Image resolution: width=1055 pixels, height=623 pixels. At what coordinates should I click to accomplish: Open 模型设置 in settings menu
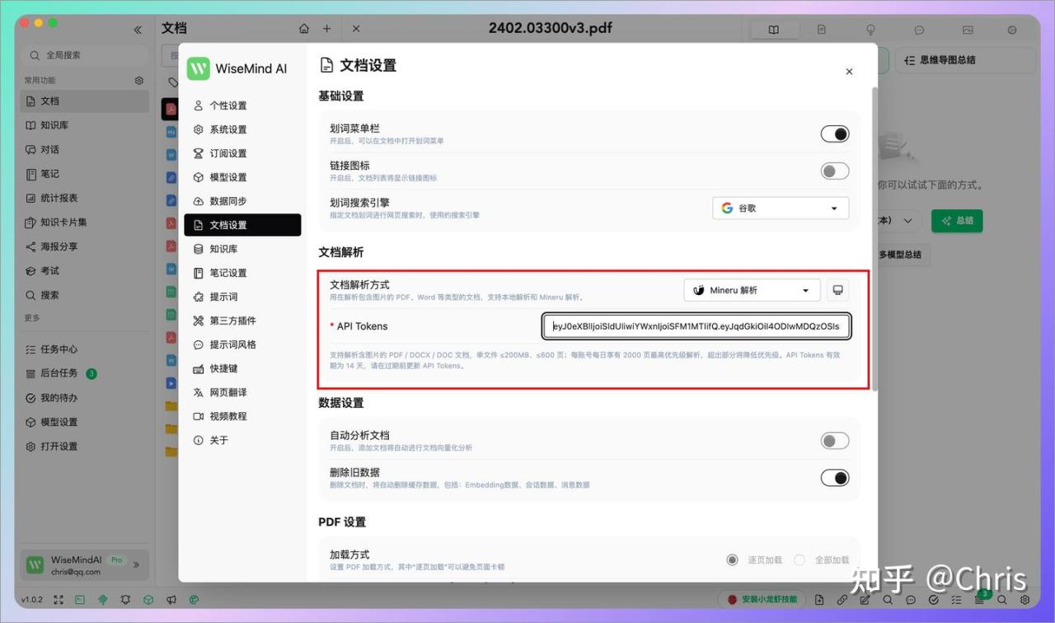[x=227, y=177]
